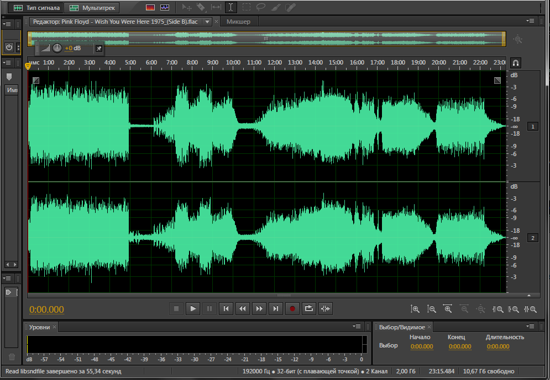Viewport: 550px width, 380px height.
Task: Select the Time Selection tool
Action: coord(231,7)
